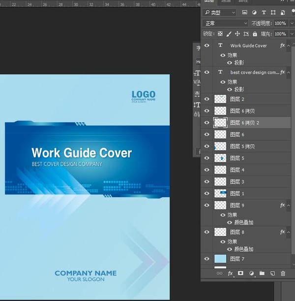Lock position move icon
Image resolution: width=295 pixels, height=301 pixels.
point(237,34)
